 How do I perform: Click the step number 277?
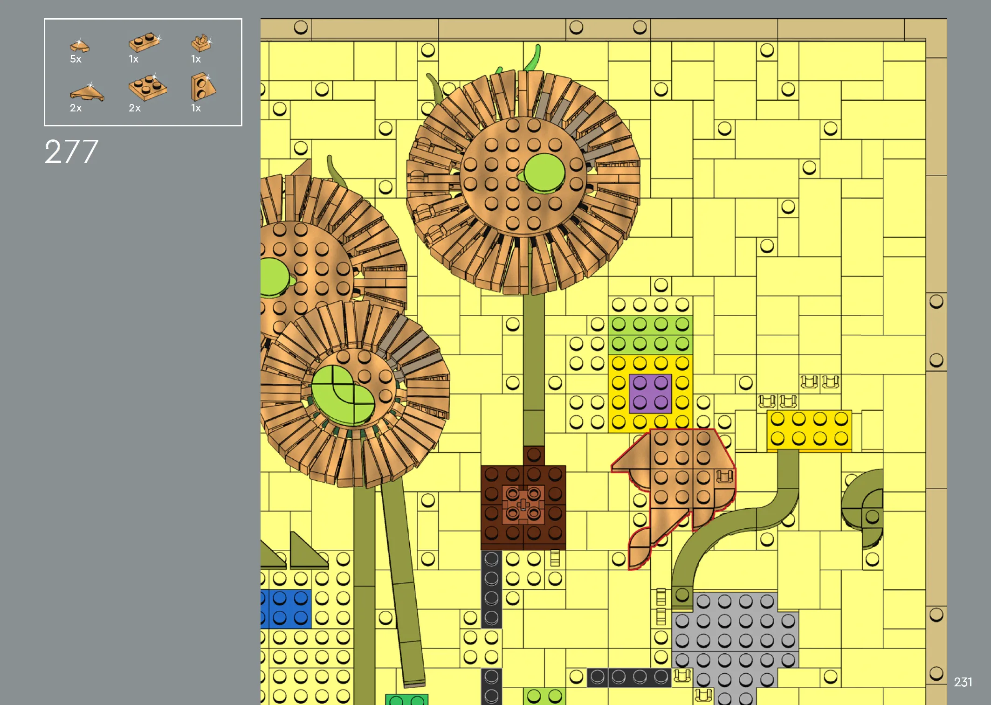71,152
